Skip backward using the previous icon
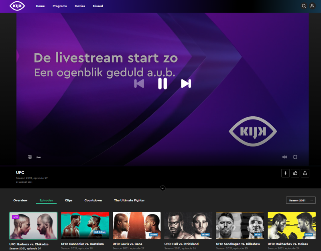The image size is (321, 251). (139, 84)
